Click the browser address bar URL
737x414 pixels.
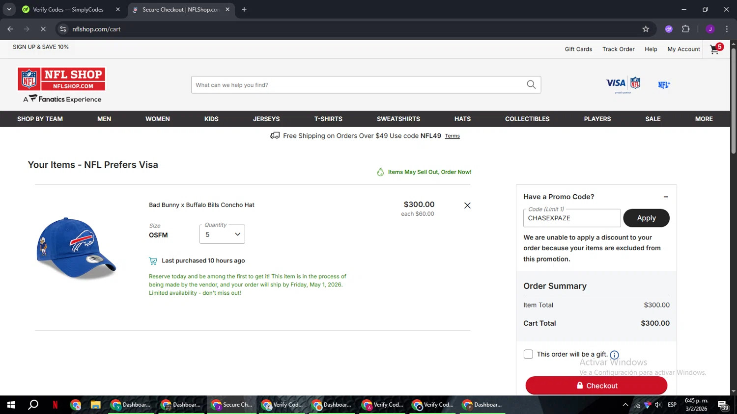pos(96,29)
